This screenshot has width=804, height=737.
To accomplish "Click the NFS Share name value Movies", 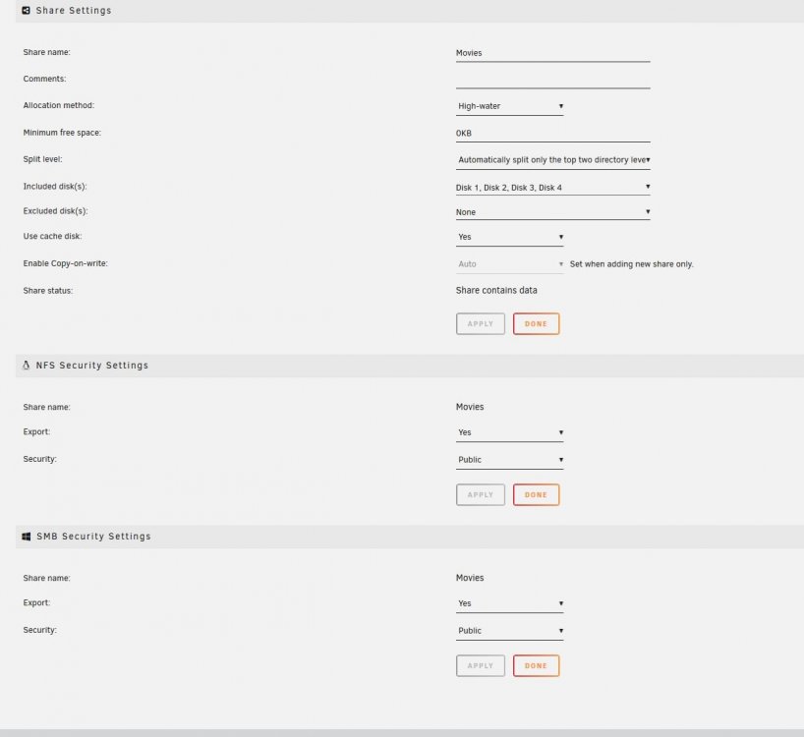I will click(x=470, y=407).
